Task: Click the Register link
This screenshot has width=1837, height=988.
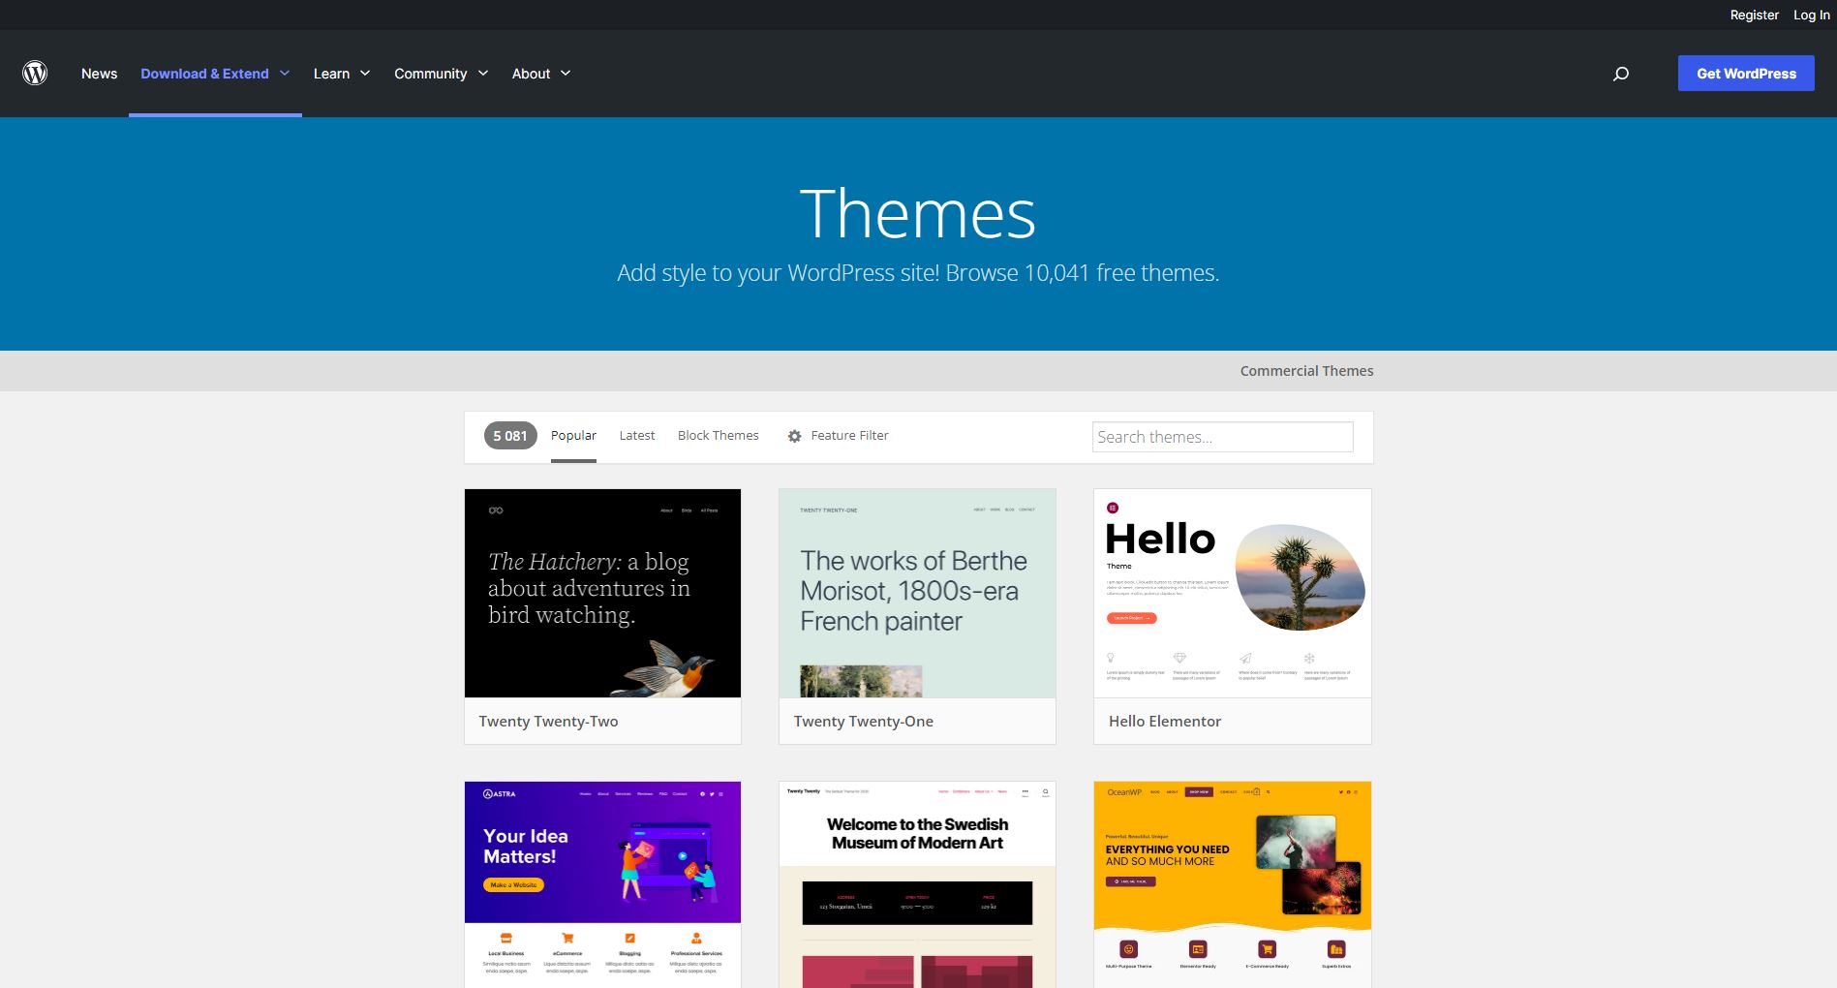Action: (1755, 15)
